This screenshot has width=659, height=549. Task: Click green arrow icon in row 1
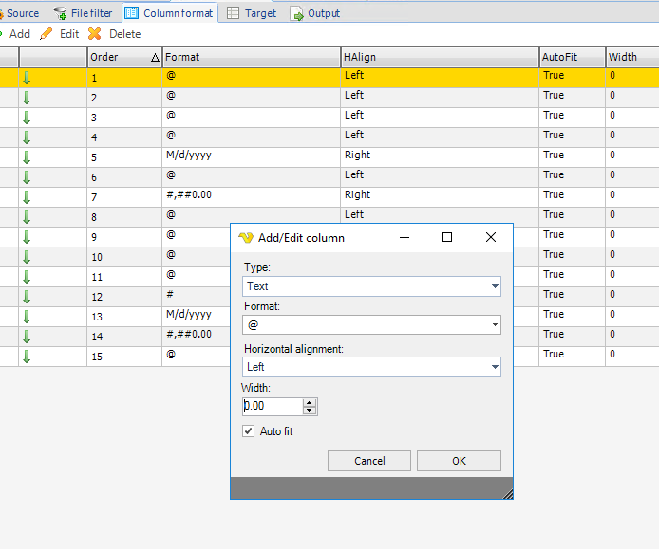coord(27,78)
